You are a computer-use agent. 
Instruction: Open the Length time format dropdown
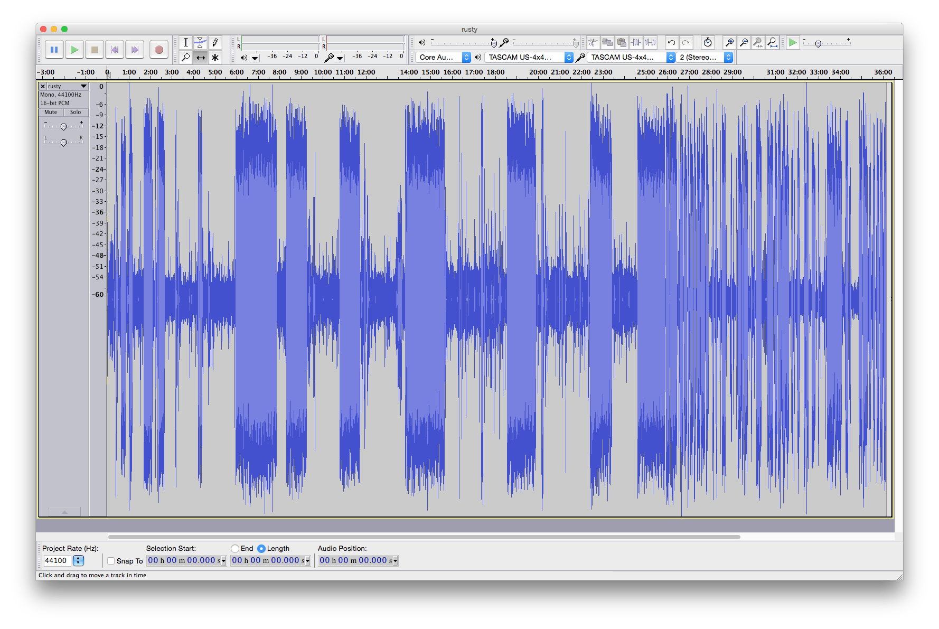pyautogui.click(x=307, y=561)
